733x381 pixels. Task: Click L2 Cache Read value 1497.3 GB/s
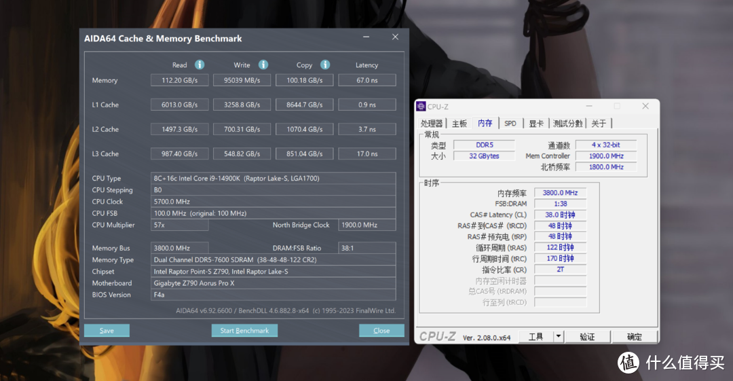click(179, 129)
